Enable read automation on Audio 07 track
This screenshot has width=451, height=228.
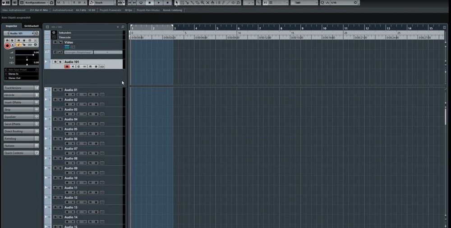pyautogui.click(x=90, y=153)
